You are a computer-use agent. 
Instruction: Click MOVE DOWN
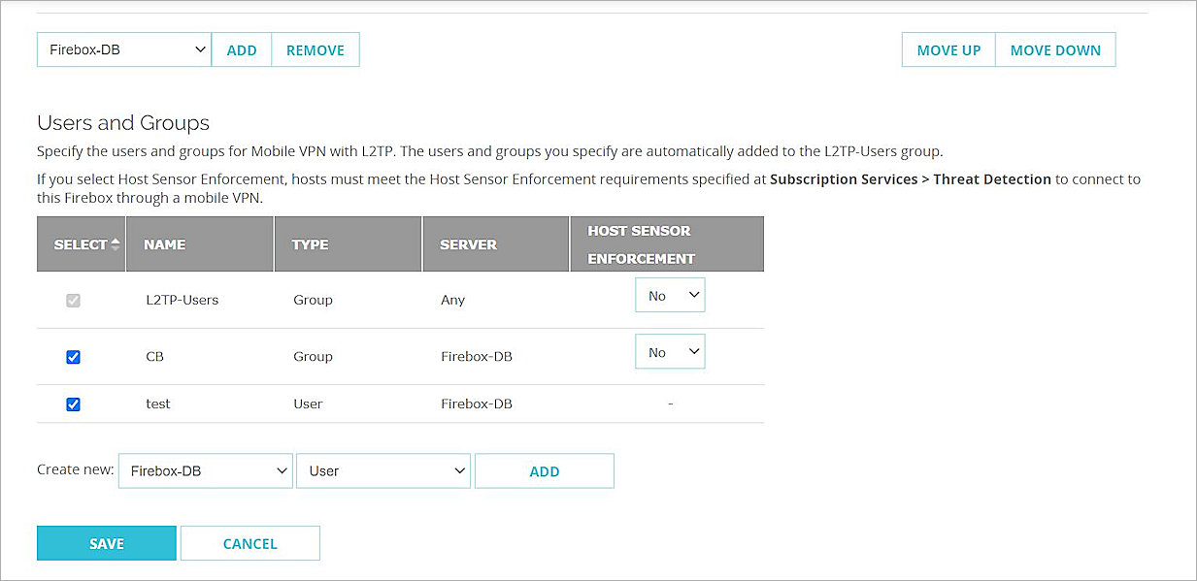click(1055, 49)
